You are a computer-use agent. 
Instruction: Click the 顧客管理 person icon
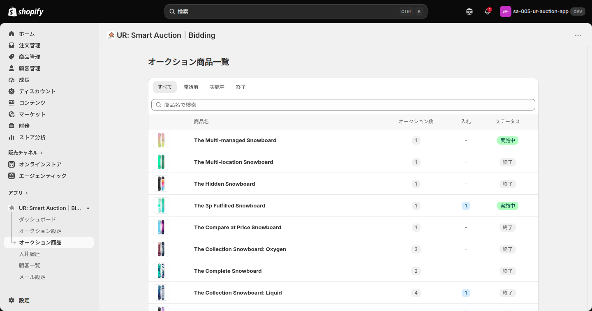click(x=12, y=68)
